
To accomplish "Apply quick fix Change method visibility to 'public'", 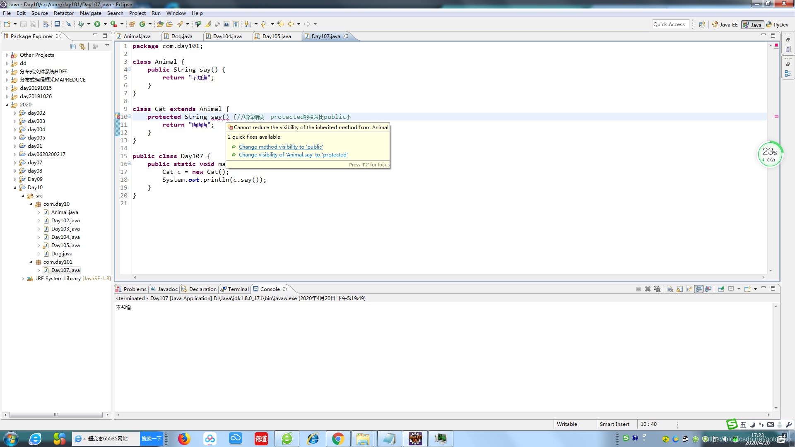I will (281, 147).
